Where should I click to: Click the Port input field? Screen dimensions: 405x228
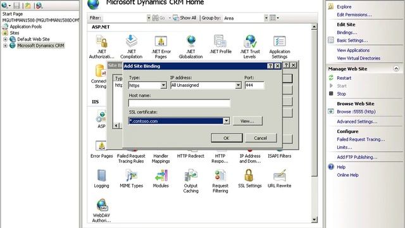[x=254, y=85]
